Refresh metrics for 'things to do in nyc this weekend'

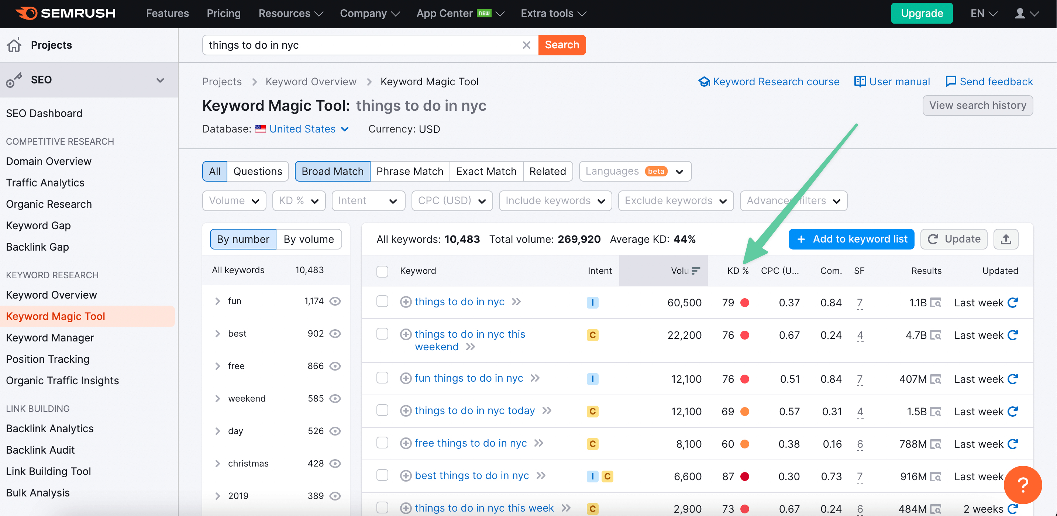click(1013, 335)
